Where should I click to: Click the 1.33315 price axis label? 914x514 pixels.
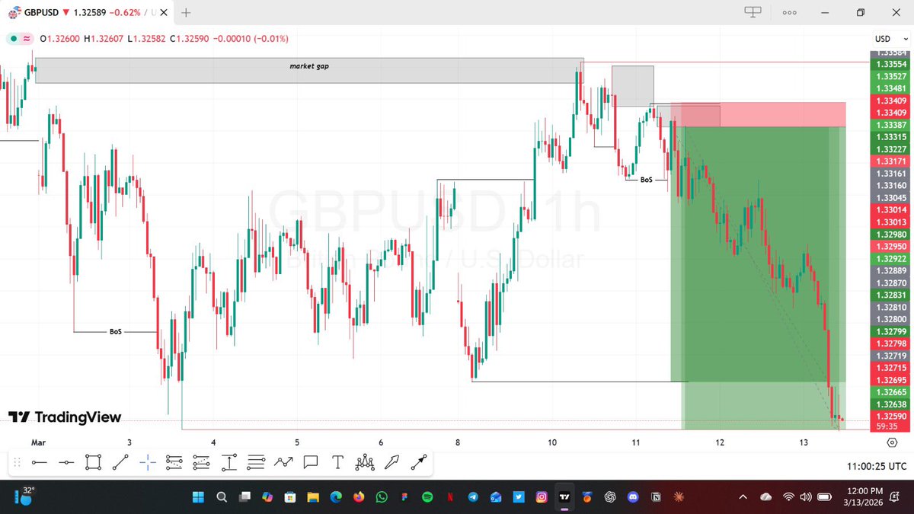click(890, 137)
